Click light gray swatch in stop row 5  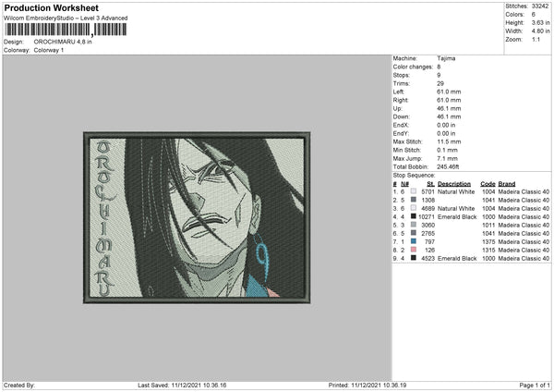[414, 225]
